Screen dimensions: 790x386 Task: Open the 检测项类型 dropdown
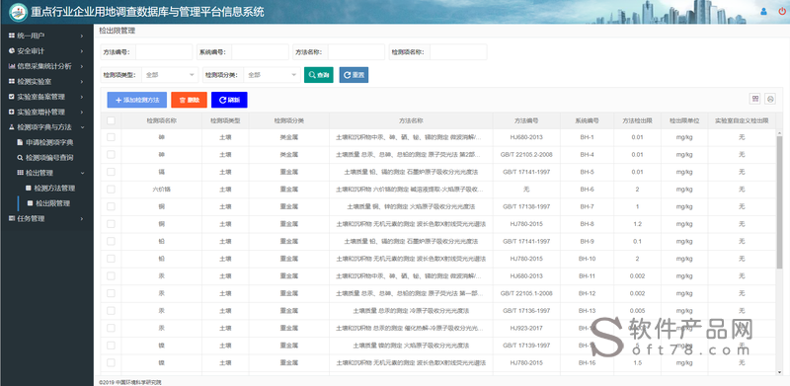coord(170,75)
